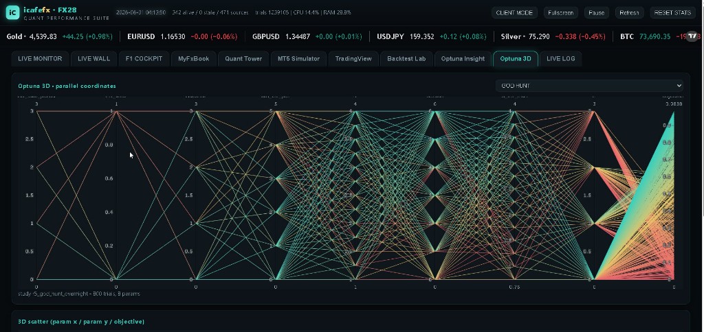Click the CLIENT MODE button
This screenshot has height=332, width=704.
(514, 12)
